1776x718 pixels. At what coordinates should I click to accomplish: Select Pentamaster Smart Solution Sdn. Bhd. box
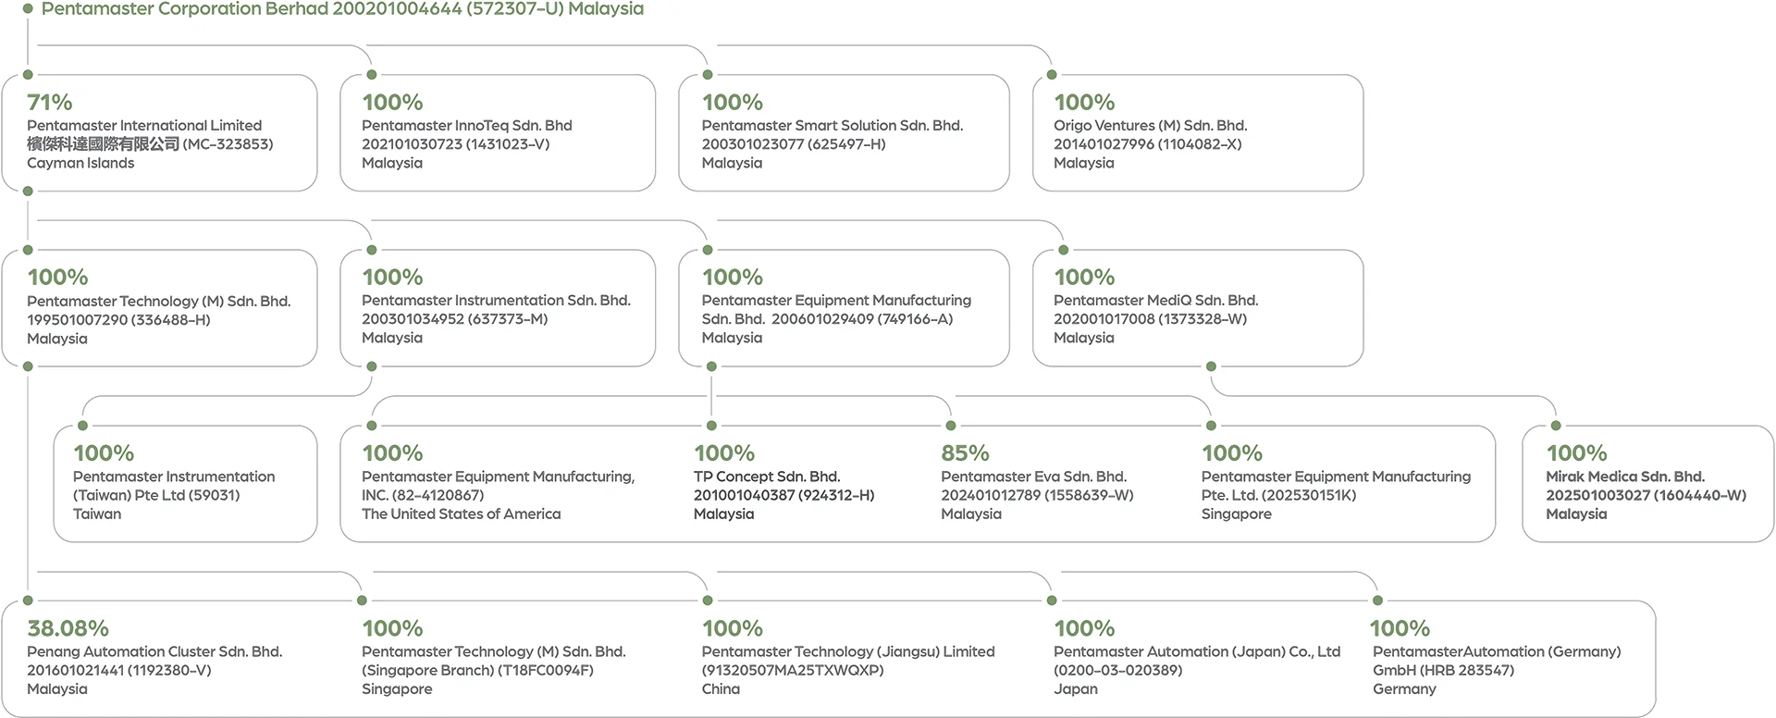pos(843,133)
